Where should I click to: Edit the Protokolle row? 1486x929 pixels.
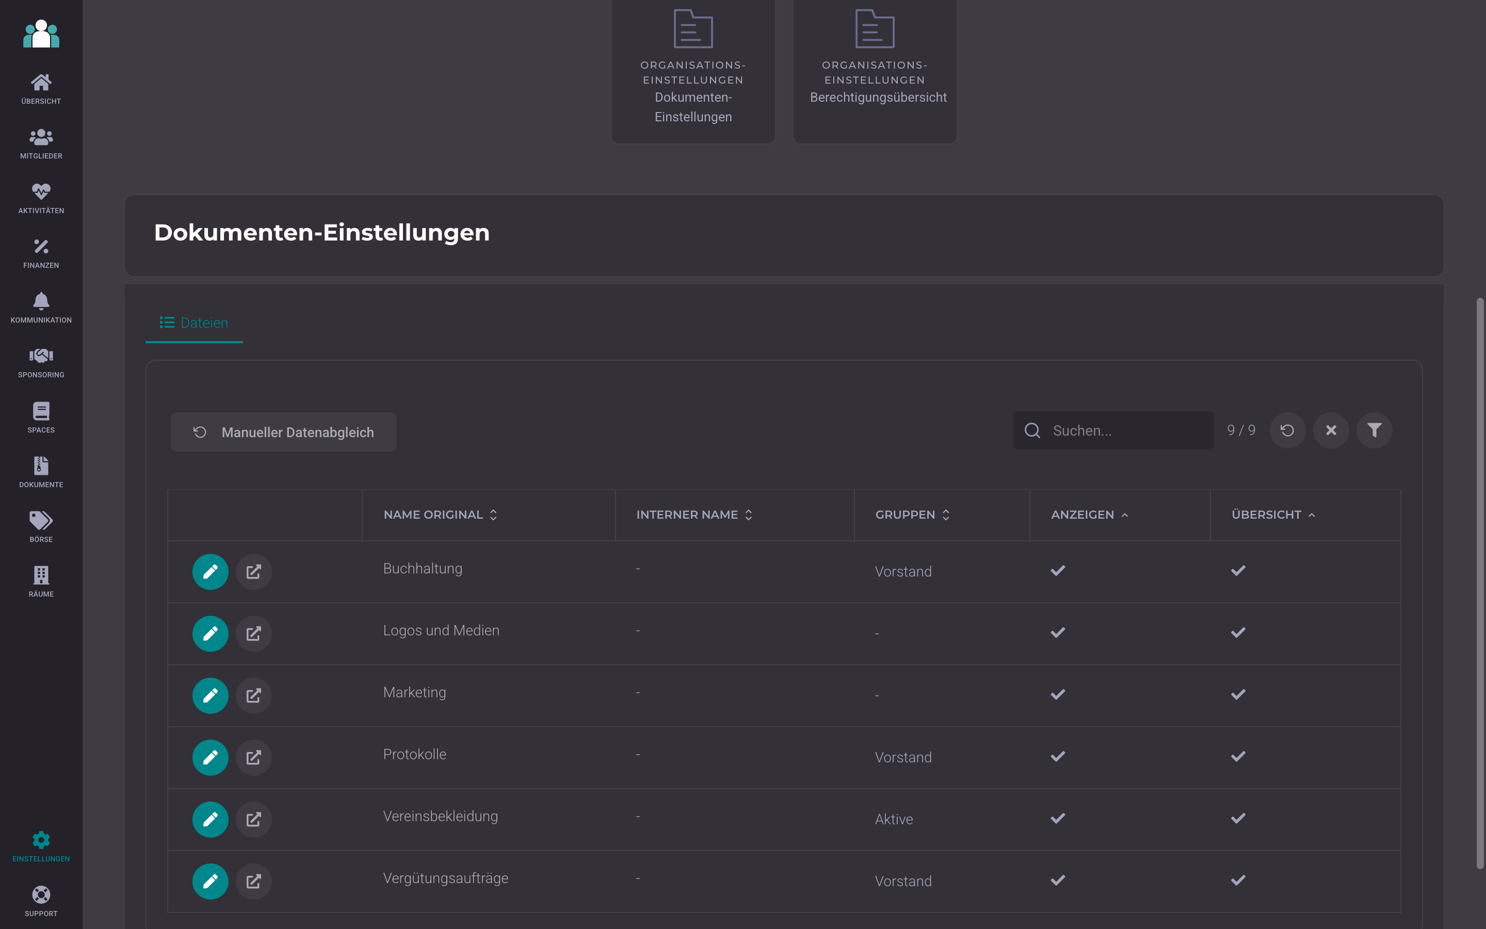point(211,758)
